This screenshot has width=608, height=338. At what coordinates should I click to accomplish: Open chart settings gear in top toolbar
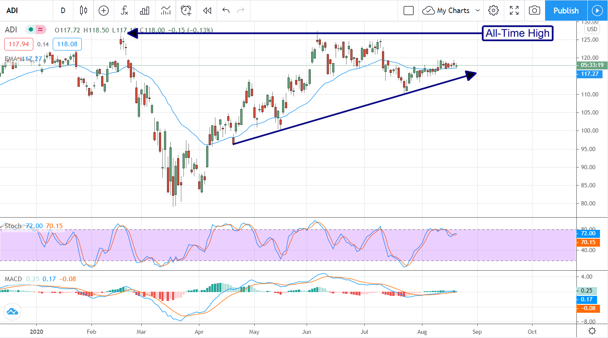pyautogui.click(x=494, y=11)
